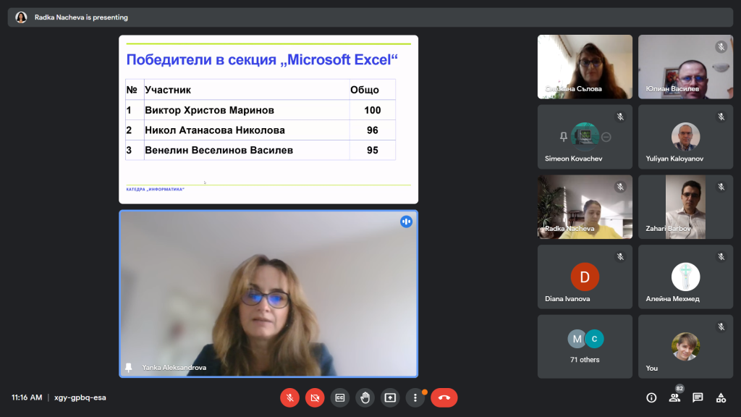The width and height of the screenshot is (741, 417).
Task: Click Снежана Сълова video tile
Action: [585, 67]
